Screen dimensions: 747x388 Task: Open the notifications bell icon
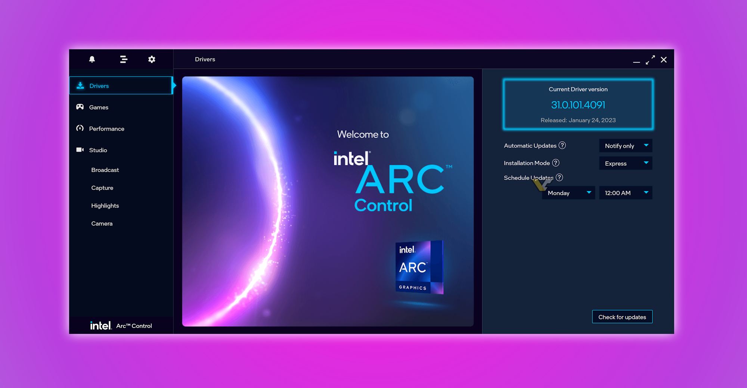(x=92, y=59)
